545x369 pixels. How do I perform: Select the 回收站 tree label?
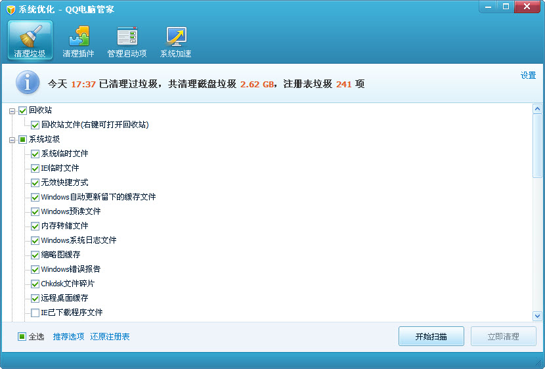[x=40, y=110]
